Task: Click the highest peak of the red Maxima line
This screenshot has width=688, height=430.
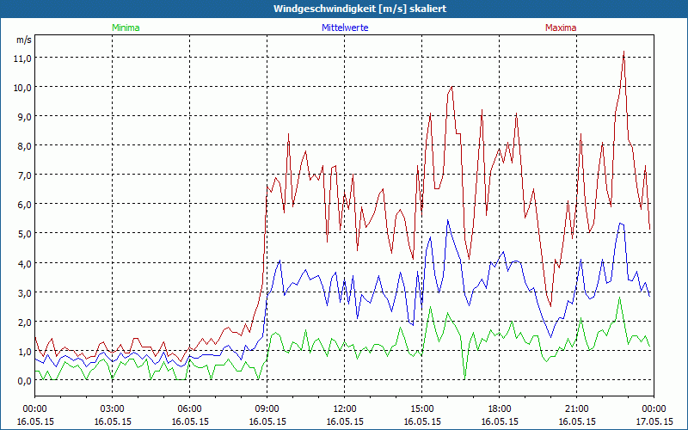Action: point(623,52)
